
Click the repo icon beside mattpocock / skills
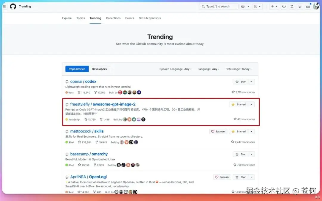[67, 132]
